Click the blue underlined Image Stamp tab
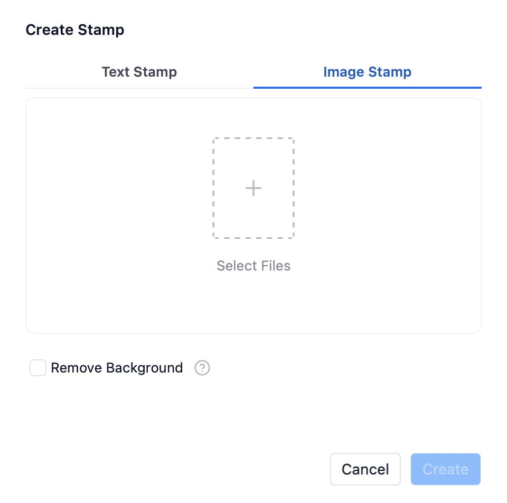Screen dimensions: 507x503 (x=367, y=72)
